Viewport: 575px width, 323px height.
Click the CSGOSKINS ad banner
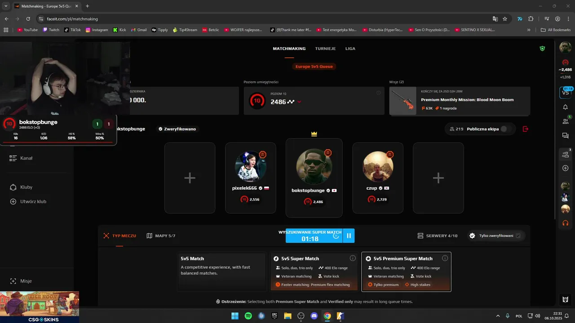point(40,307)
